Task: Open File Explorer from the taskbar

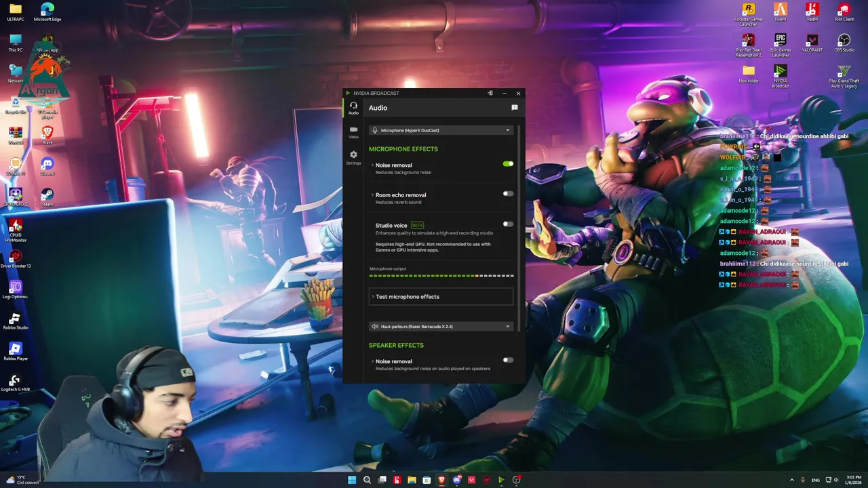Action: coord(412,480)
